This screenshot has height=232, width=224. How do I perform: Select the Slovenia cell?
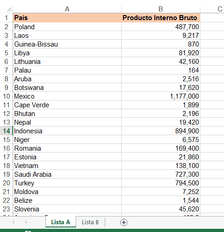click(x=67, y=209)
